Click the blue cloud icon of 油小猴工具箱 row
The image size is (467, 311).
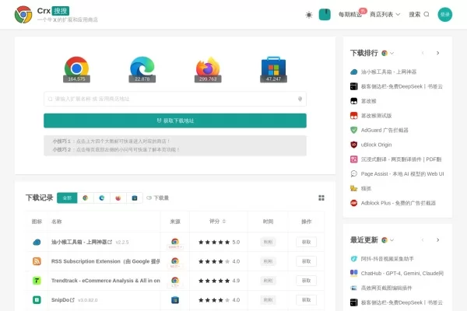tap(37, 242)
